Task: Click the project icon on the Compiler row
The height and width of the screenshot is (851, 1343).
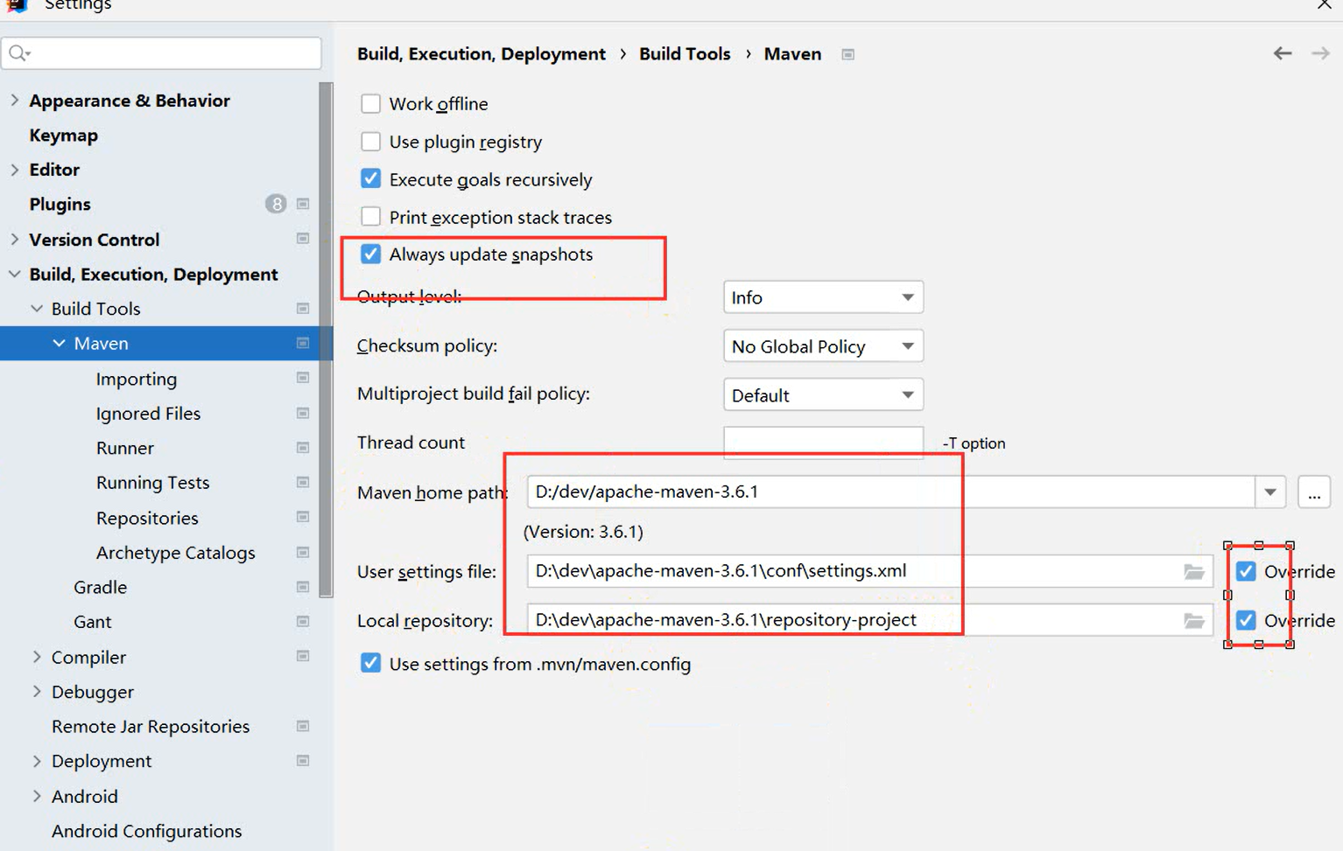Action: pos(303,656)
